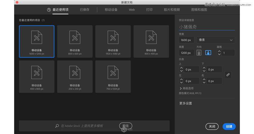Open the 像素 units dropdown
The width and height of the screenshot is (254, 134).
pyautogui.click(x=216, y=40)
